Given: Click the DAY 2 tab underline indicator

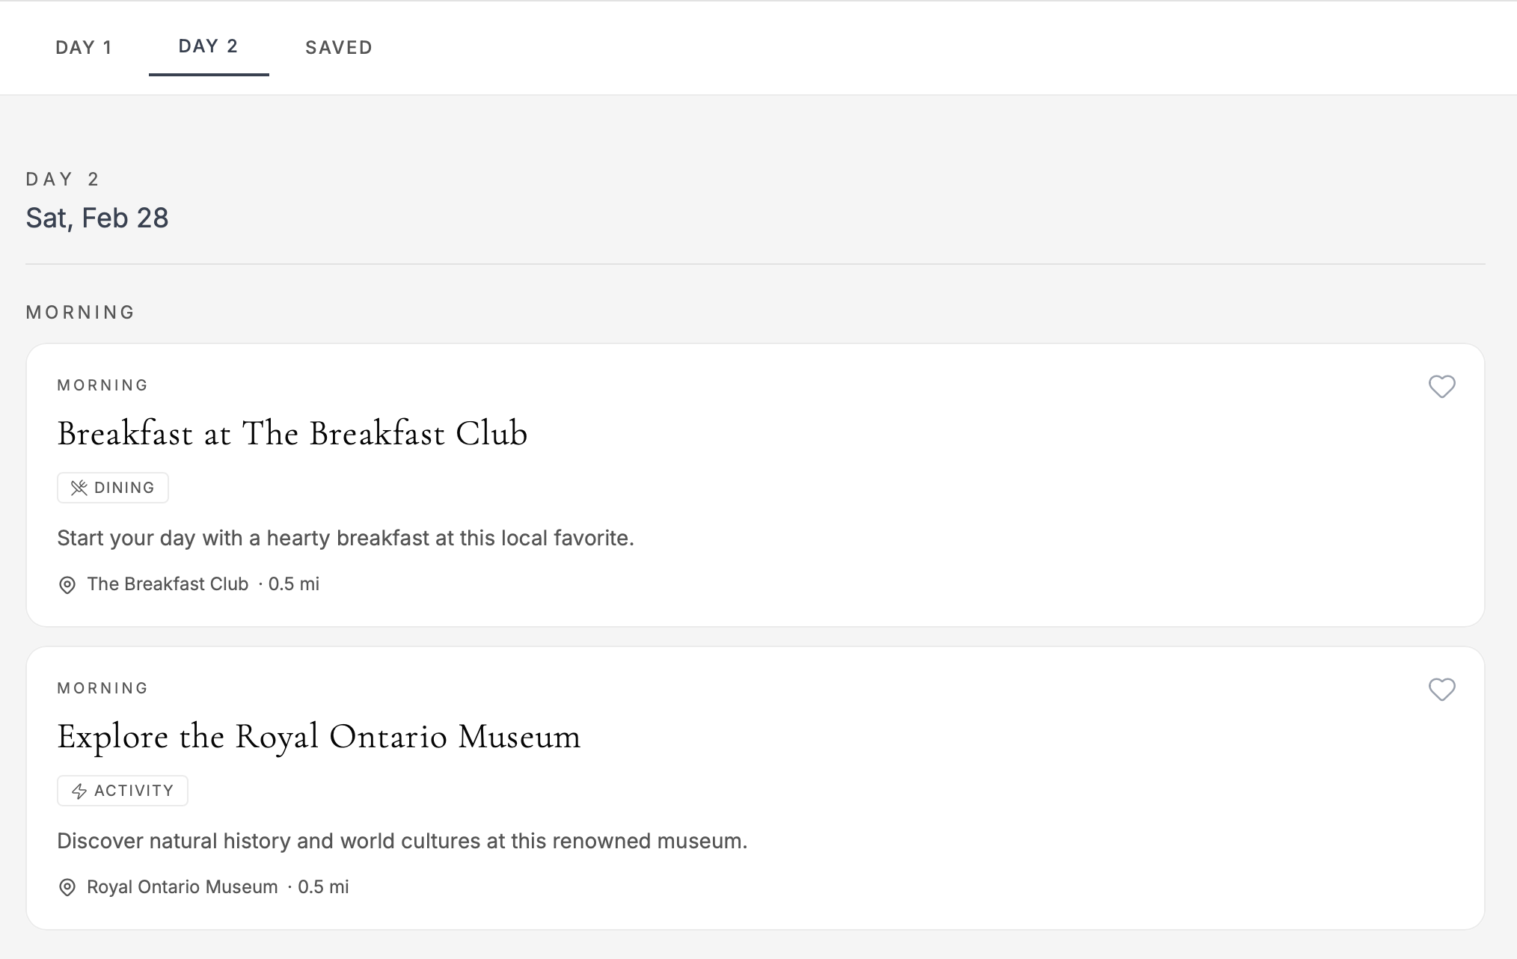Looking at the screenshot, I should click(209, 75).
